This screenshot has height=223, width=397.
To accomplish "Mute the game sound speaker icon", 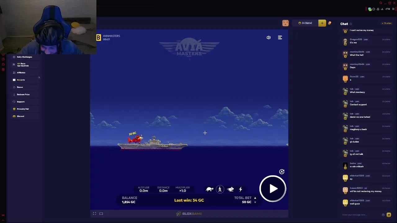I will pos(269,37).
